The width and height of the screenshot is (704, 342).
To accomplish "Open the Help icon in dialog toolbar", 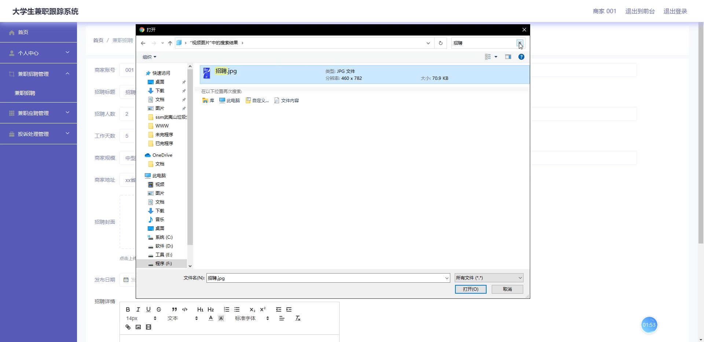I will coord(521,57).
